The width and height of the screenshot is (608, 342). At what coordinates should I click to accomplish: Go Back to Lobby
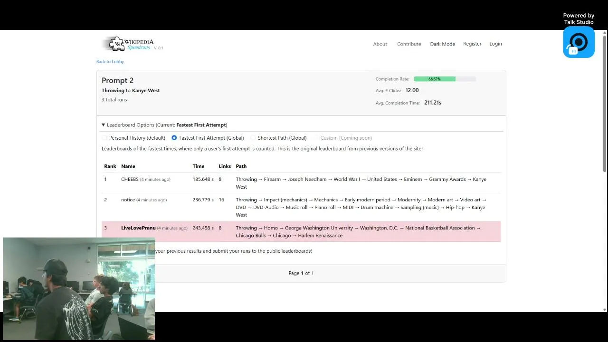click(110, 61)
